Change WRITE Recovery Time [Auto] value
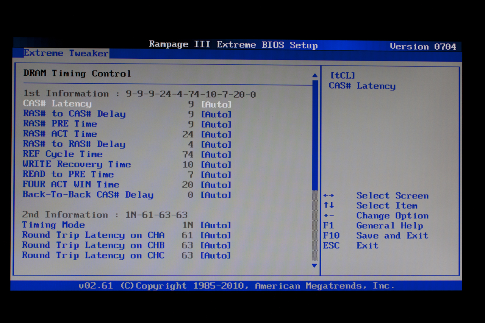Viewport: 485px width, 323px height. click(216, 165)
